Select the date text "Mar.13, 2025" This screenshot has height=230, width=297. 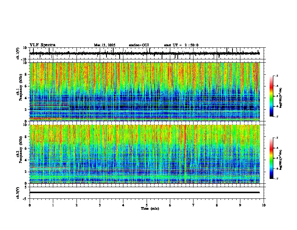(105, 45)
